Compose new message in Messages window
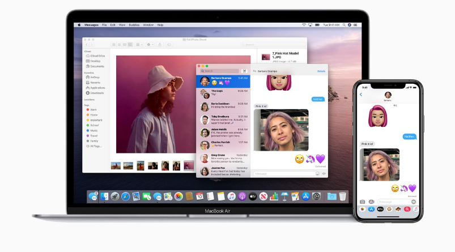This screenshot has height=252, width=455. click(x=244, y=71)
